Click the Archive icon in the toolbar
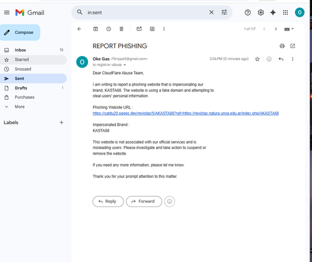 click(95, 29)
